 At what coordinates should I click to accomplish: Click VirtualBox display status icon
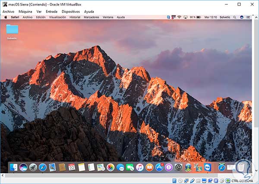(204, 181)
